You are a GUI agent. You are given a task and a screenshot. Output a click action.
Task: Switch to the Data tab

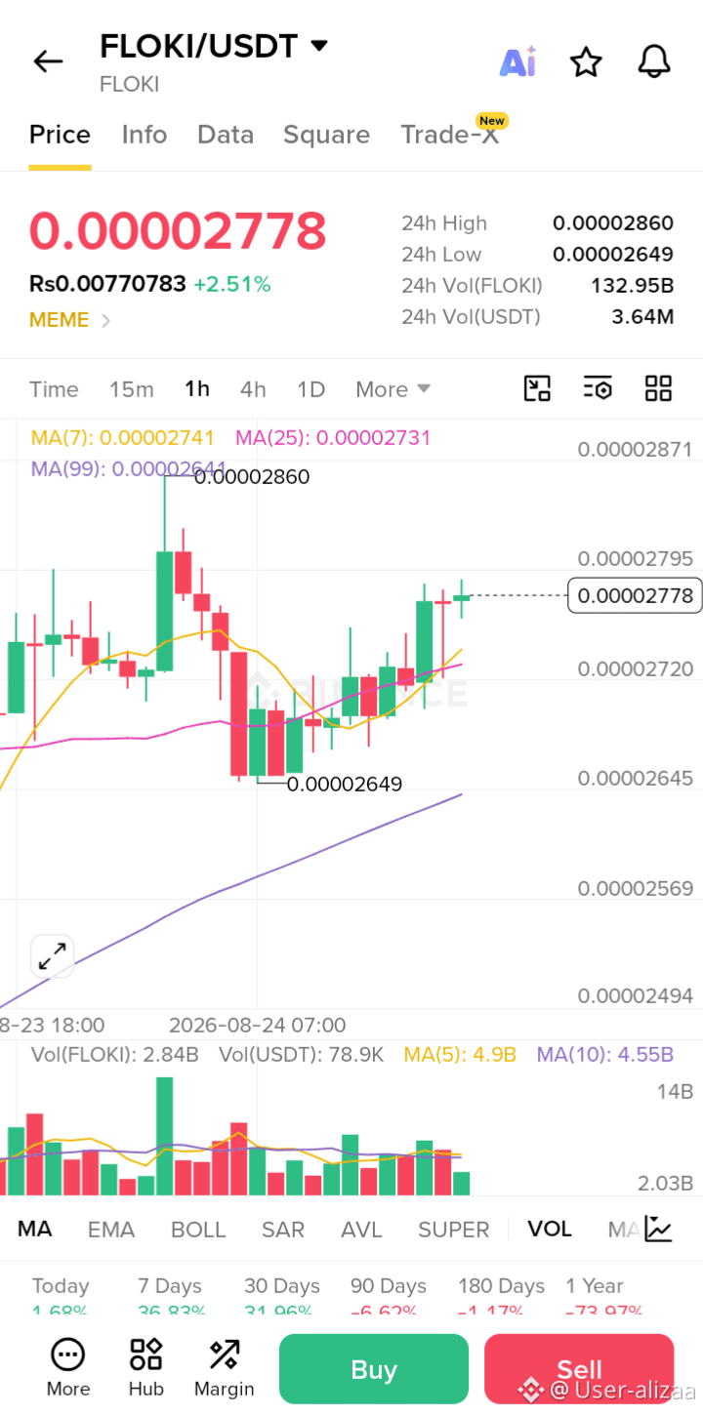coord(226,135)
